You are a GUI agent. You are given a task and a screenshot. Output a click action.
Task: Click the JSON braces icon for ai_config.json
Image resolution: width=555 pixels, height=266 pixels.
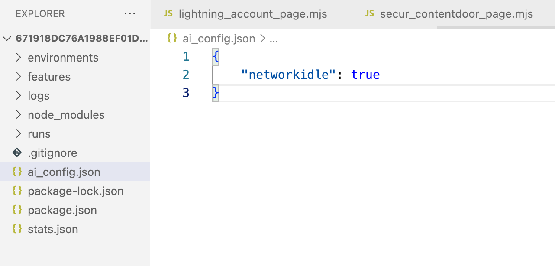(x=17, y=172)
